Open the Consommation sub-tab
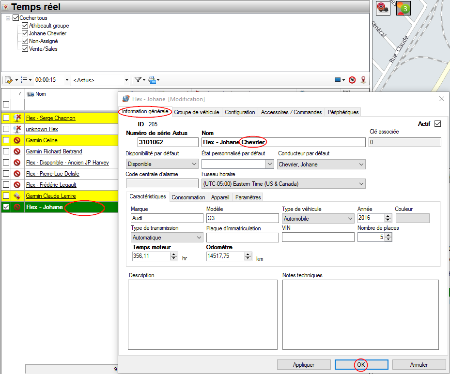Viewport: 450px width, 374px height. coord(188,197)
